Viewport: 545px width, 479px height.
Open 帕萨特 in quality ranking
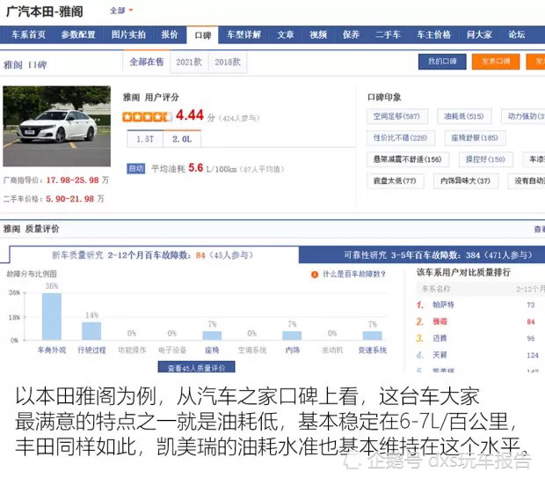(x=443, y=305)
